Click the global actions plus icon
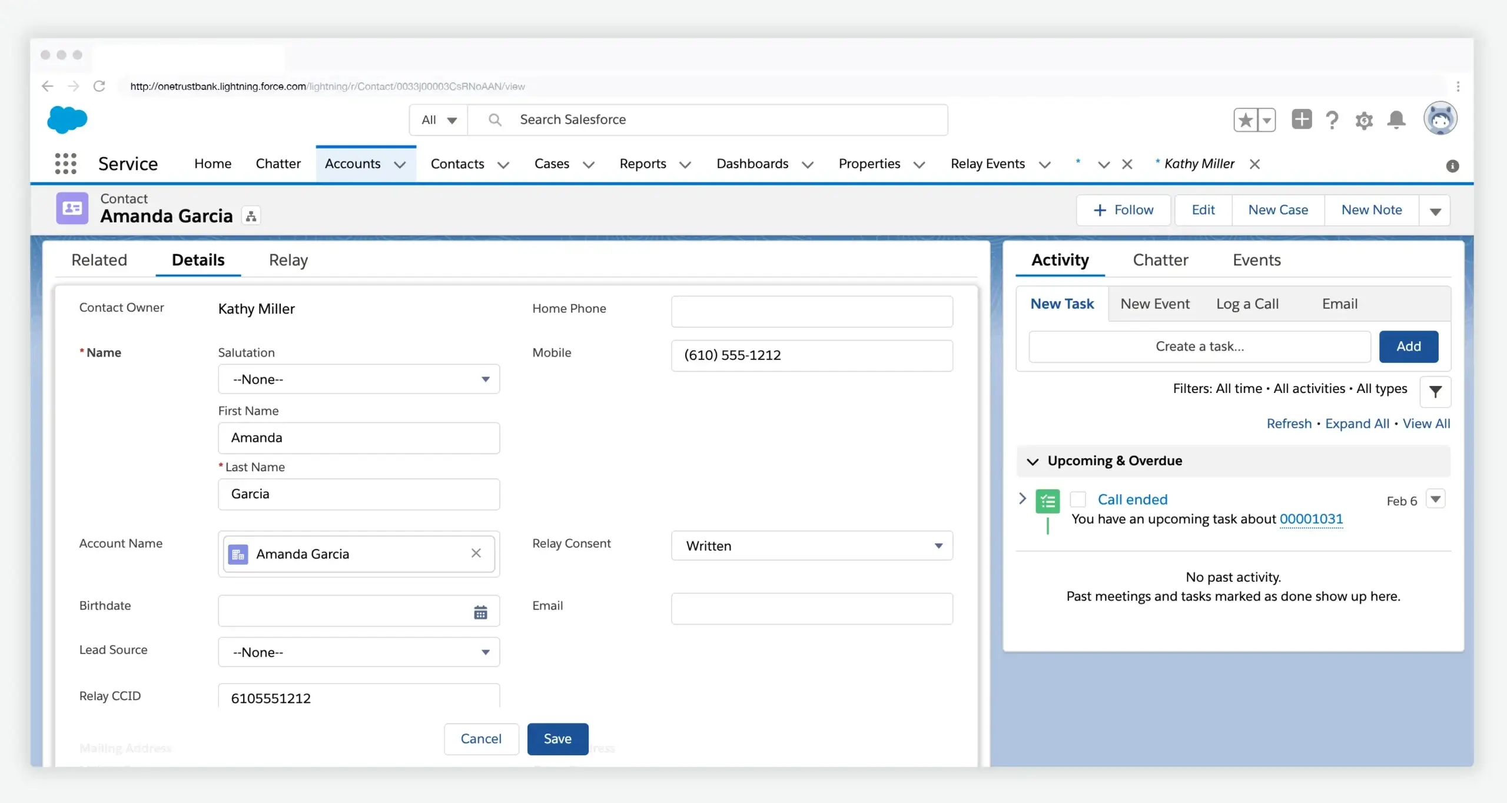1507x803 pixels. 1302,119
